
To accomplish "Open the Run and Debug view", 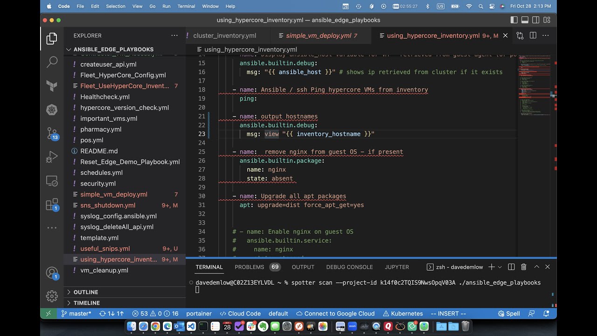I will (52, 157).
